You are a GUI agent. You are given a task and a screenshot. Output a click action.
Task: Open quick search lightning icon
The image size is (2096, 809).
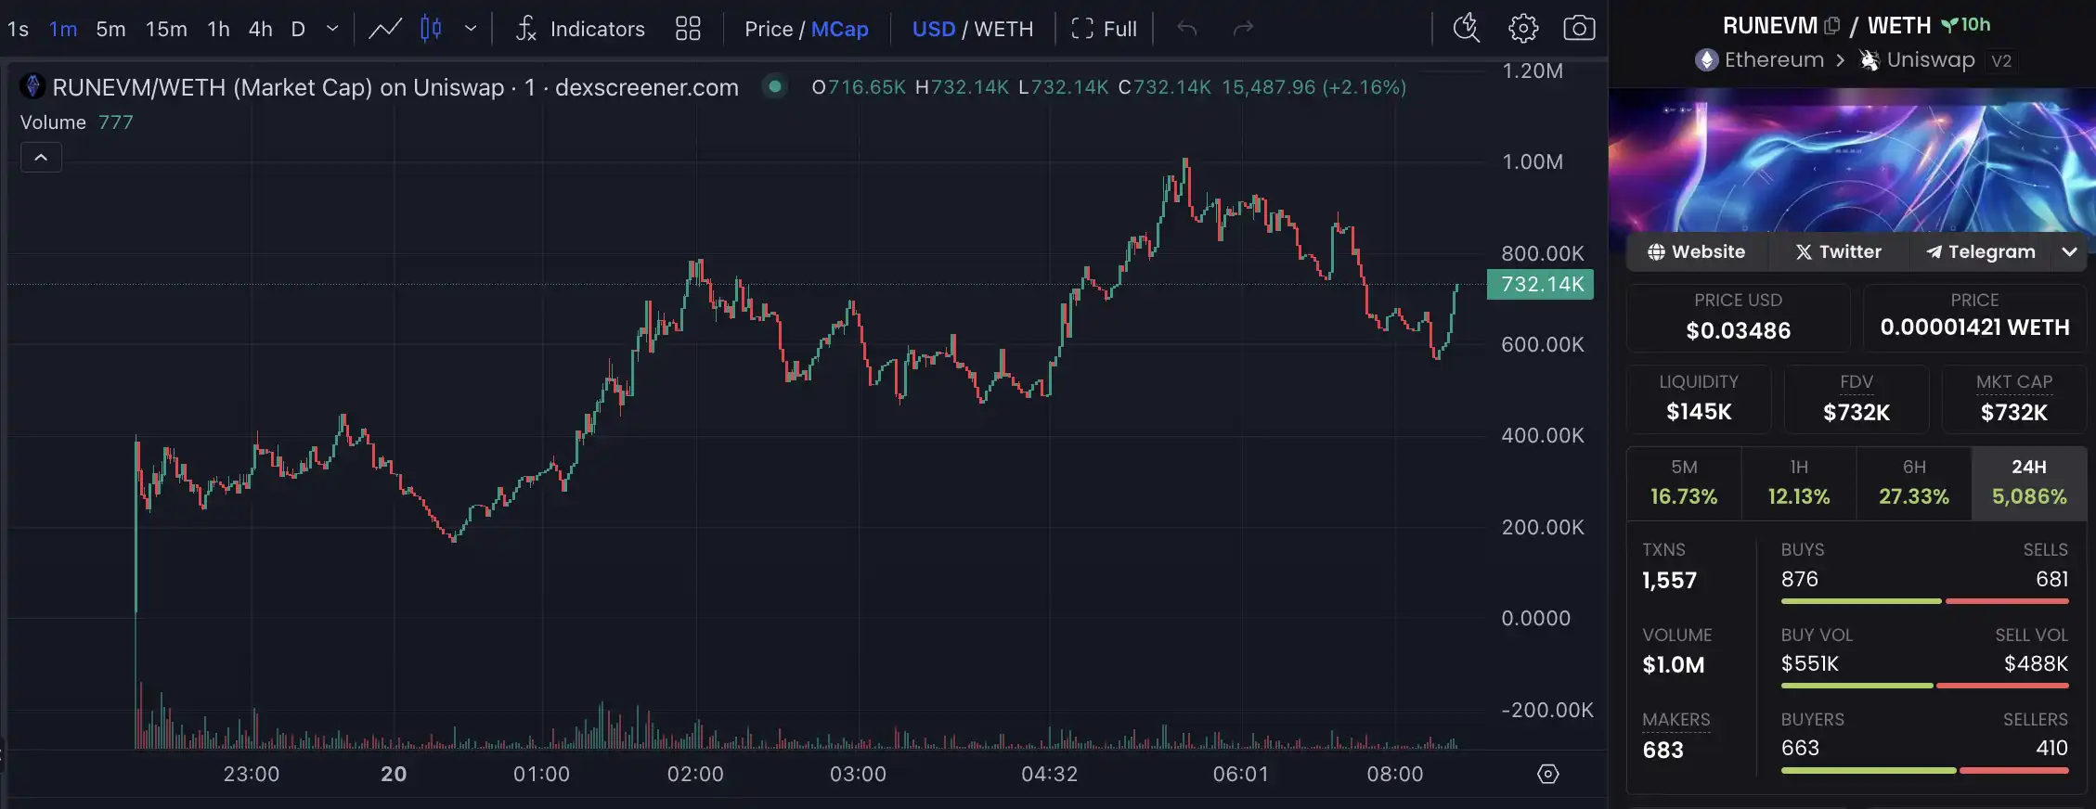(1466, 29)
